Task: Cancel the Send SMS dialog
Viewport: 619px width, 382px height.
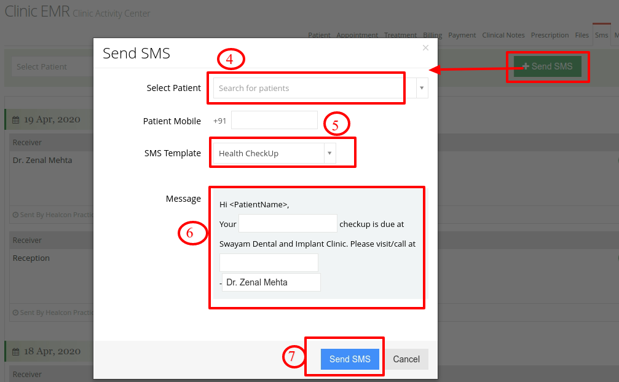Action: [406, 359]
